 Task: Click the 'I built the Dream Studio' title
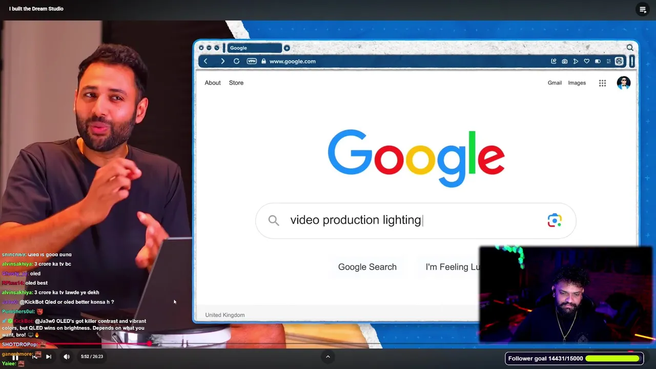coord(36,9)
